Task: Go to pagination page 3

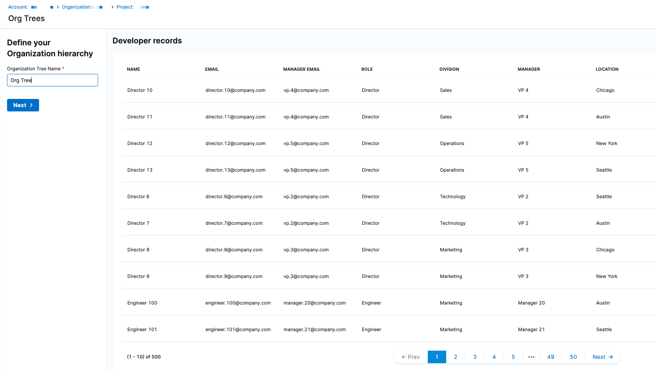Action: [475, 357]
